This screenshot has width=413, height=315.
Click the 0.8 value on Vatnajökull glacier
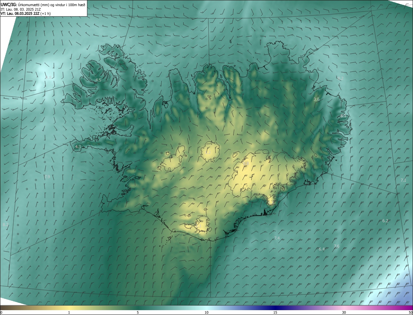click(246, 164)
